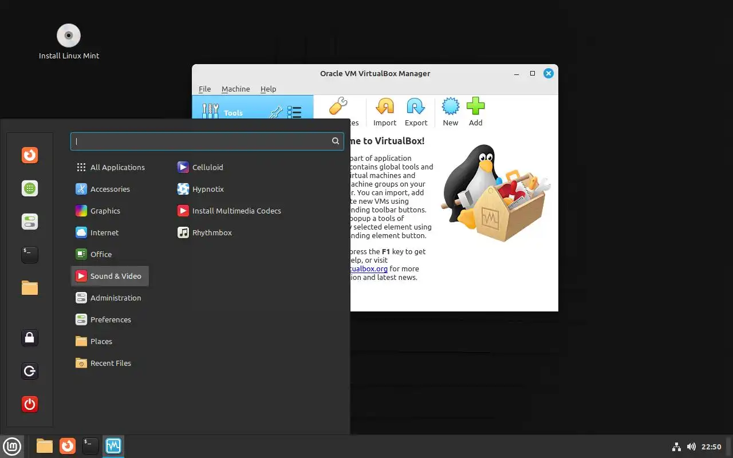This screenshot has height=458, width=733.
Task: Click the network icon in system tray
Action: pyautogui.click(x=676, y=447)
